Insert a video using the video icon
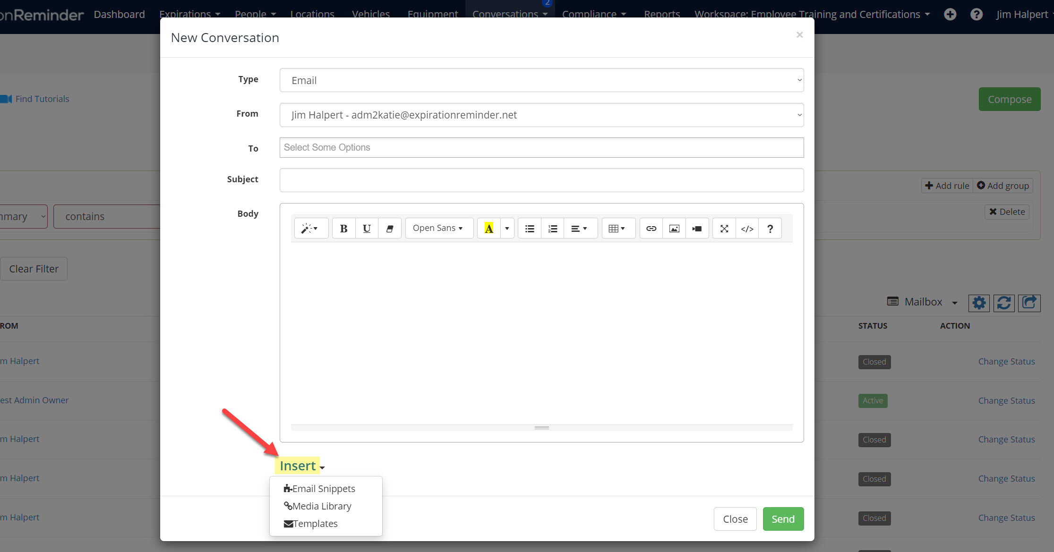The image size is (1054, 552). click(697, 228)
